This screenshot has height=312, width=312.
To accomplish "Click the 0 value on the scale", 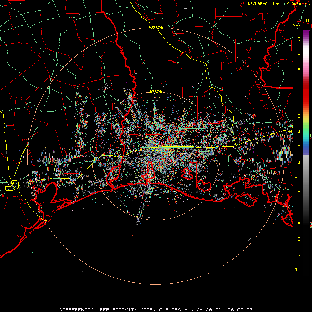I will tap(299, 147).
